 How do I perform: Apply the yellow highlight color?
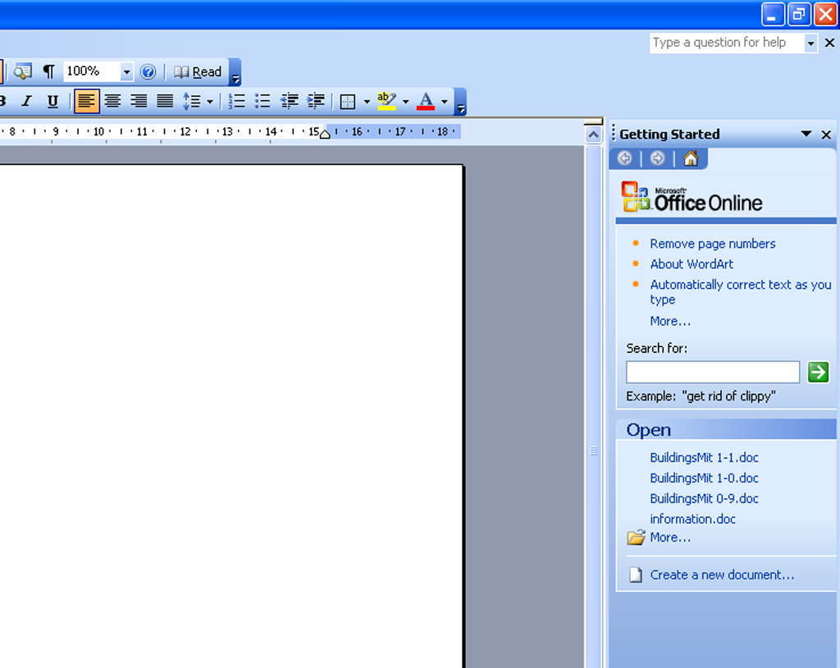(x=386, y=101)
